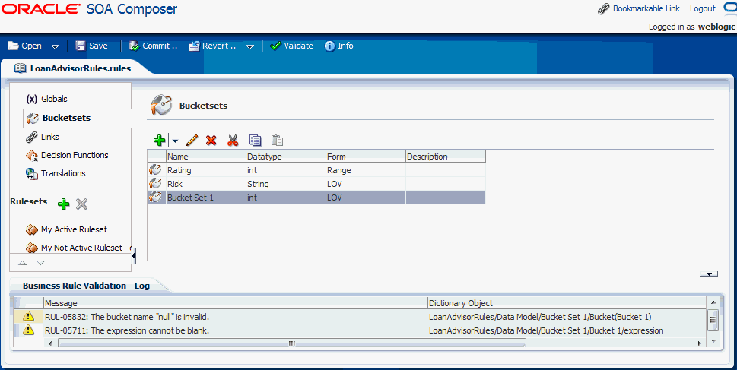Copy the selected bucketset
The image size is (737, 370).
pyautogui.click(x=256, y=140)
